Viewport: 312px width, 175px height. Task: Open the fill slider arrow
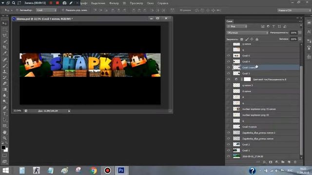(300, 39)
